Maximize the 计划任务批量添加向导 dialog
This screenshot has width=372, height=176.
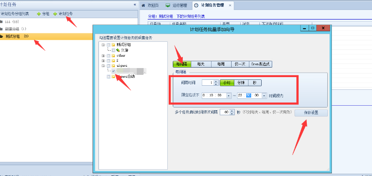tap(312, 28)
